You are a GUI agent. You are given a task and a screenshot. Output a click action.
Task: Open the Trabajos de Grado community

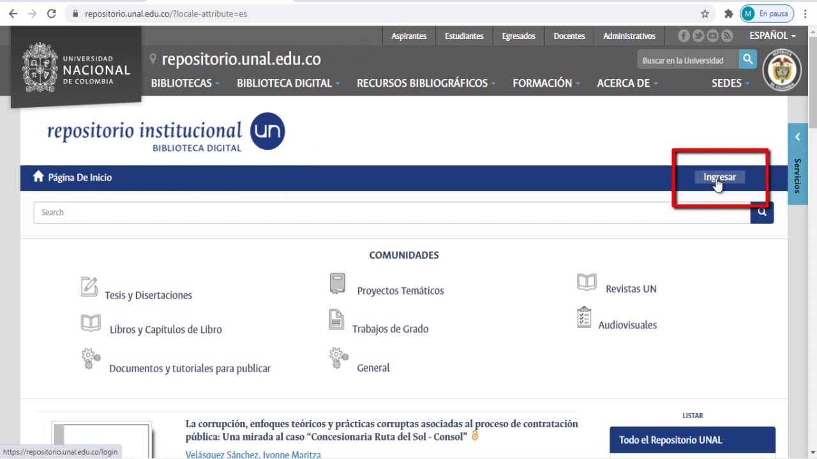click(x=390, y=329)
